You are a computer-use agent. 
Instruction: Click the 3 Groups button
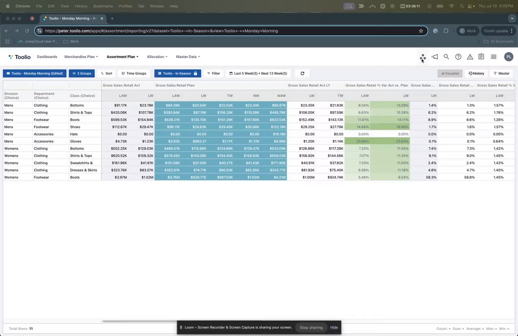(82, 73)
